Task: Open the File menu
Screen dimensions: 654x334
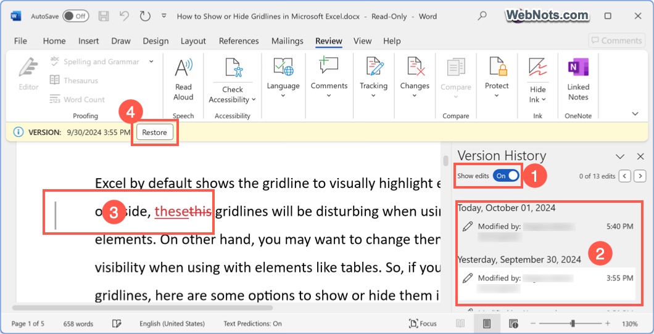Action: [20, 41]
